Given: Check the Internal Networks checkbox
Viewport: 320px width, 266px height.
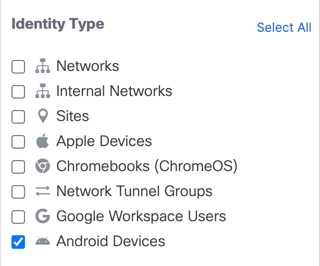Looking at the screenshot, I should pos(18,92).
